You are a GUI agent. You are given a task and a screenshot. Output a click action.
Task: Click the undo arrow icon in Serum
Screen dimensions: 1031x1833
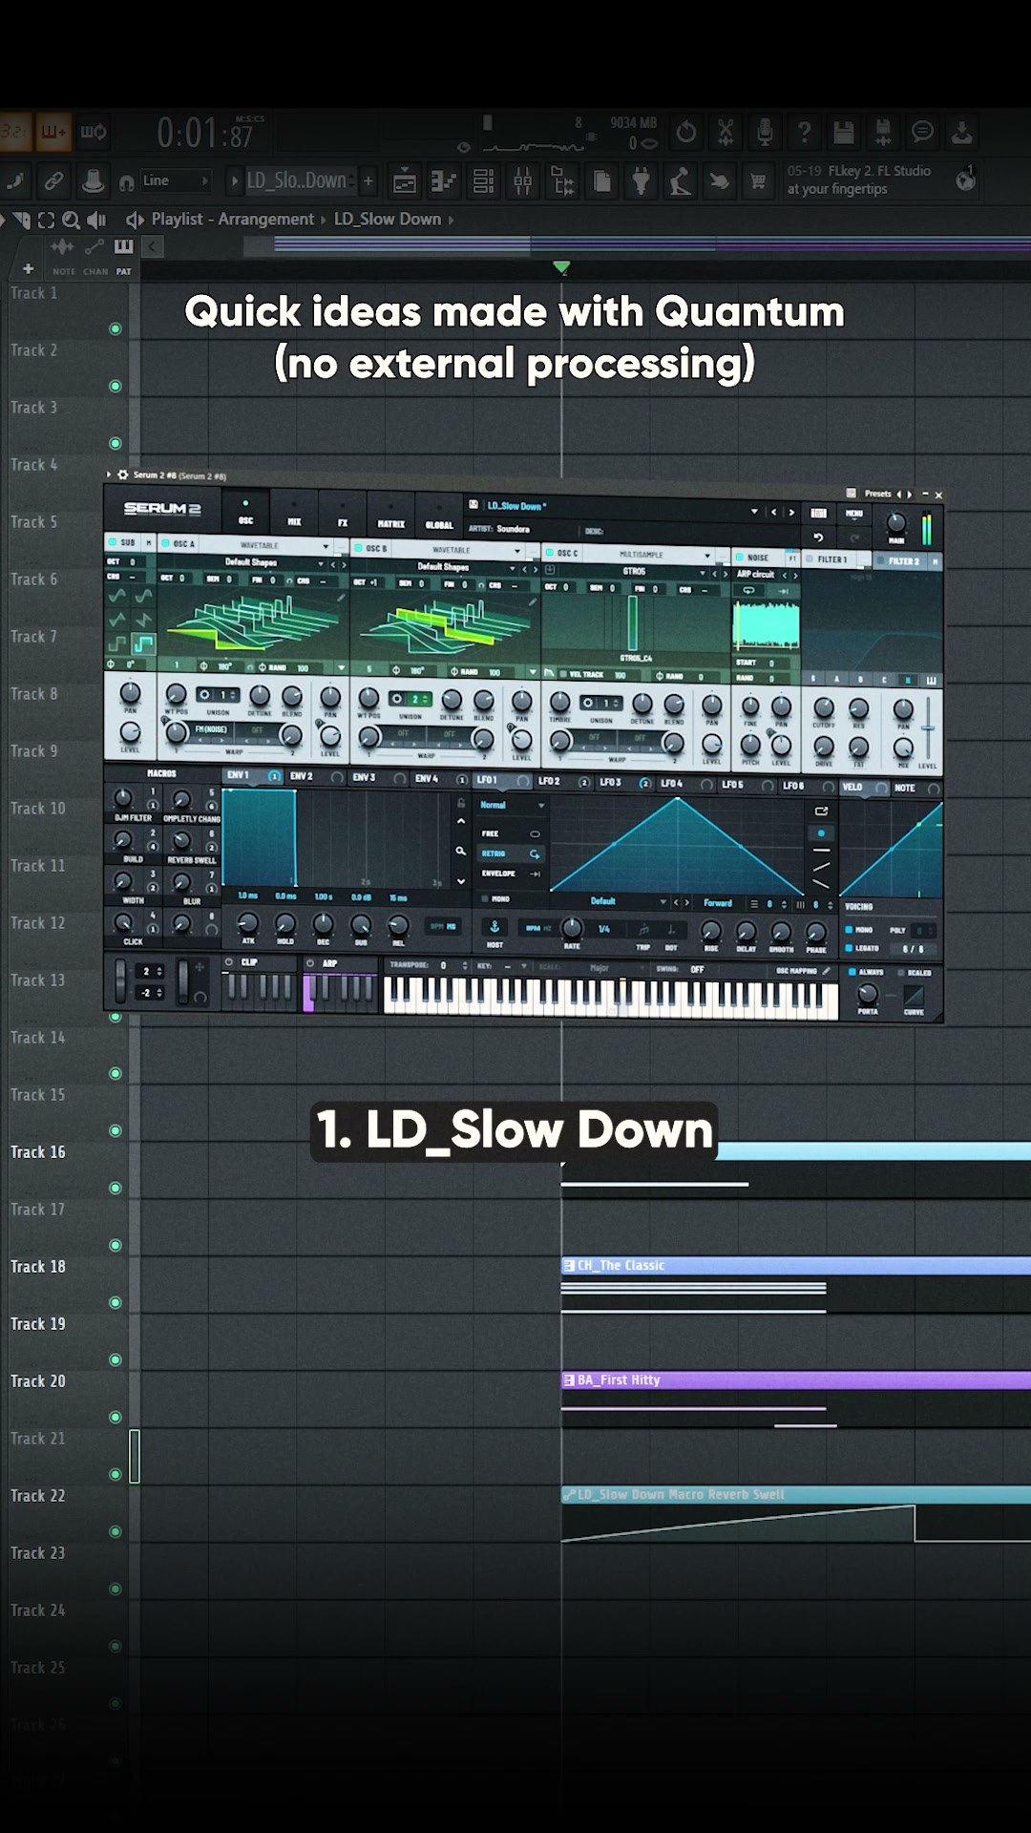(x=818, y=537)
